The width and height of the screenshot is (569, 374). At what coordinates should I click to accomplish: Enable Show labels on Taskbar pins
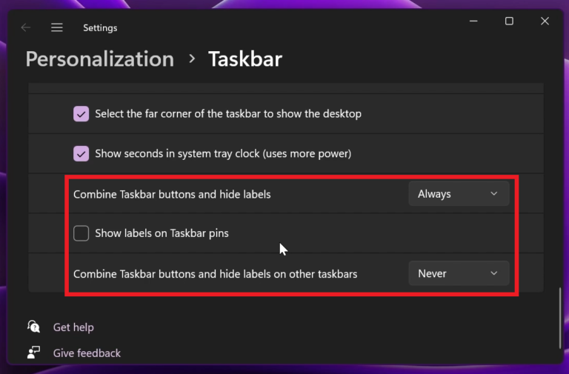pos(81,233)
